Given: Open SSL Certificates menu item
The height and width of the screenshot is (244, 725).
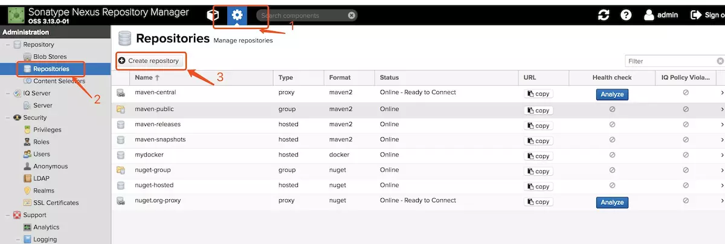Looking at the screenshot, I should point(56,203).
